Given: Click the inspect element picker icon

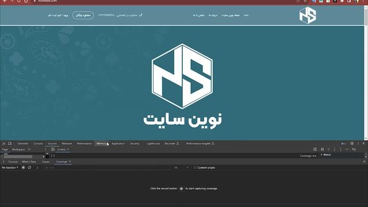Looking at the screenshot, I should pos(4,143).
